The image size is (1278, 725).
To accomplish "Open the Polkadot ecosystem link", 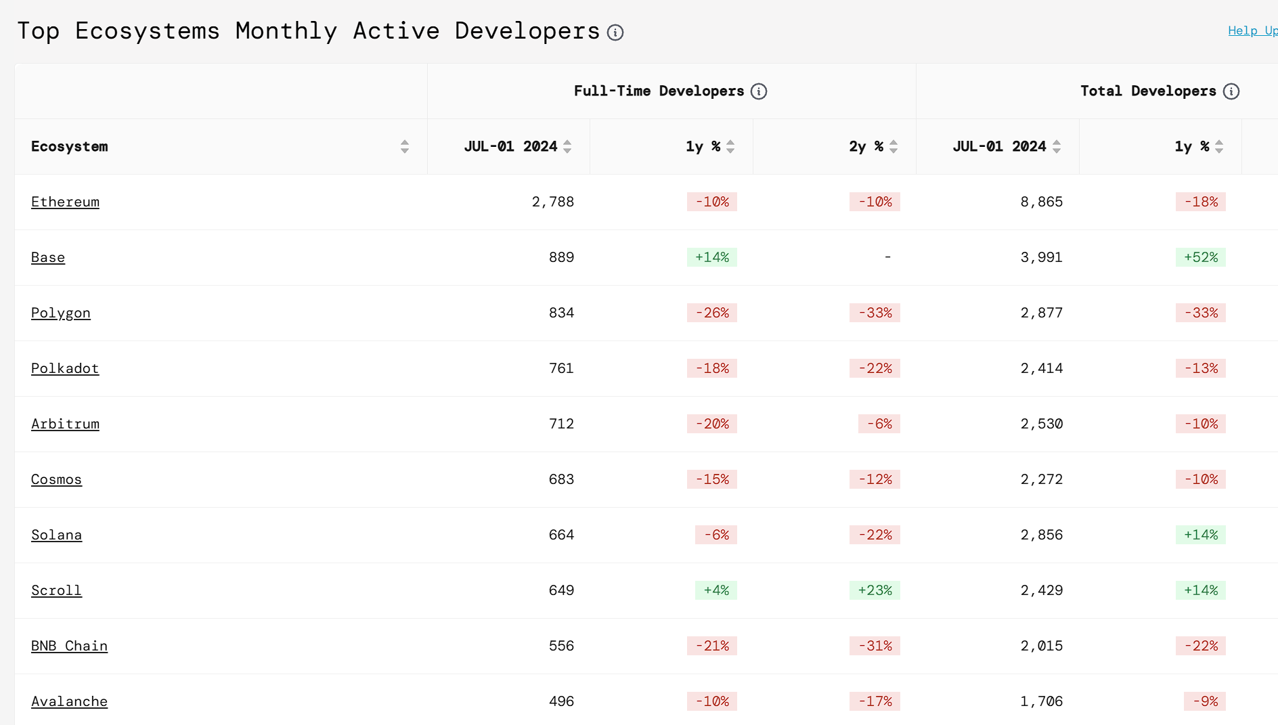I will pyautogui.click(x=65, y=368).
